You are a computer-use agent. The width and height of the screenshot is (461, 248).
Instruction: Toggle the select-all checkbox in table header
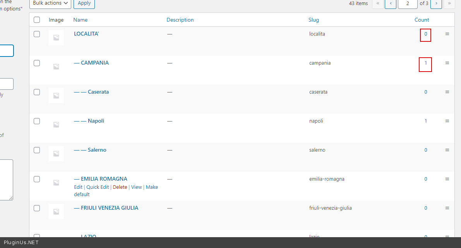pos(37,20)
